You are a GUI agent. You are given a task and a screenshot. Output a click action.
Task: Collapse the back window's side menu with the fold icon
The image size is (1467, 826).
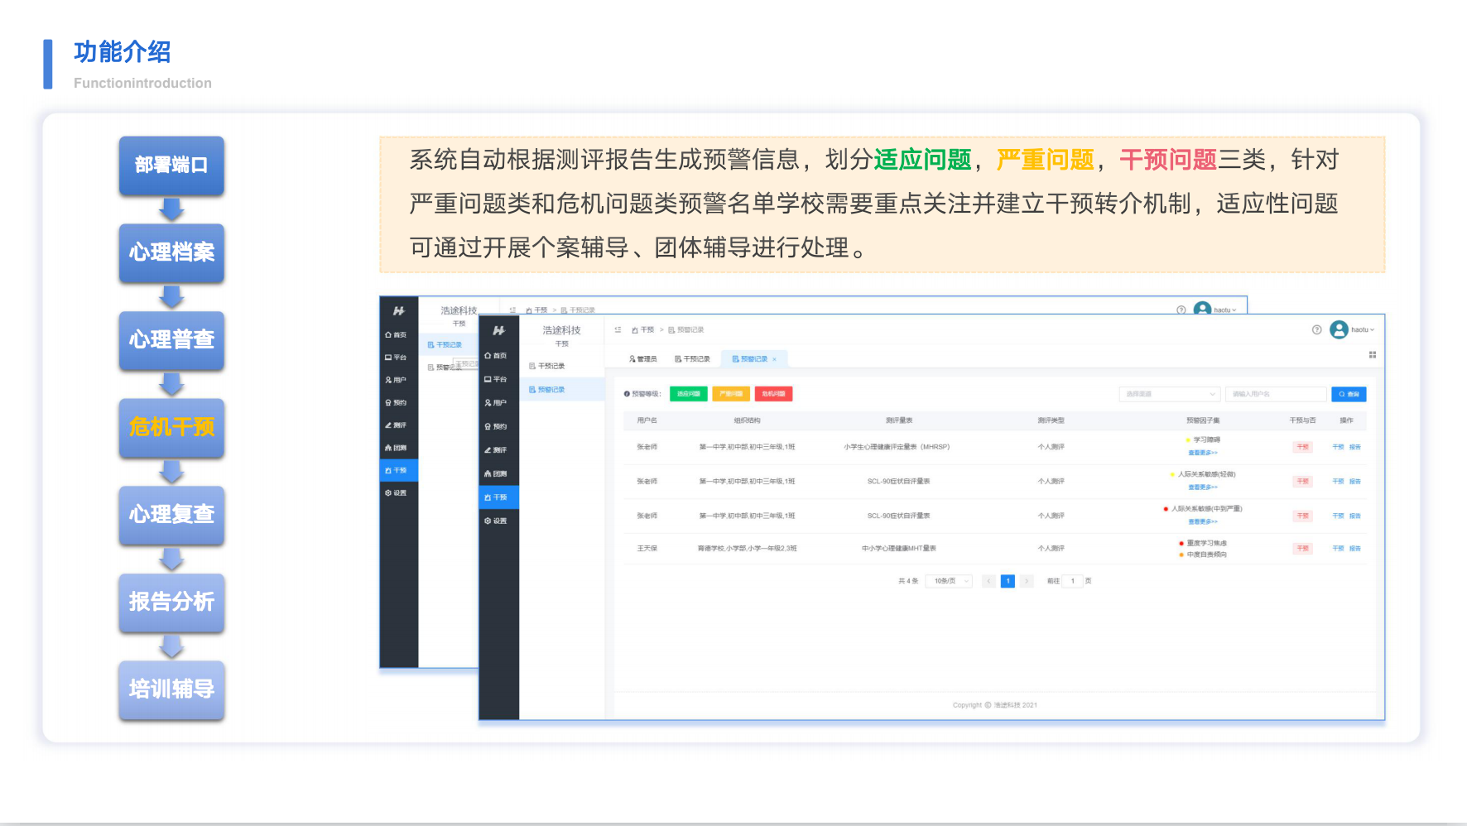(x=512, y=310)
